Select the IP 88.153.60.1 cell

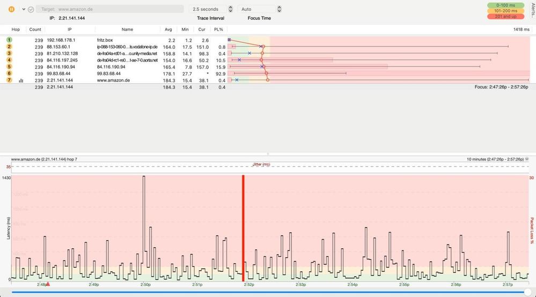pos(58,47)
